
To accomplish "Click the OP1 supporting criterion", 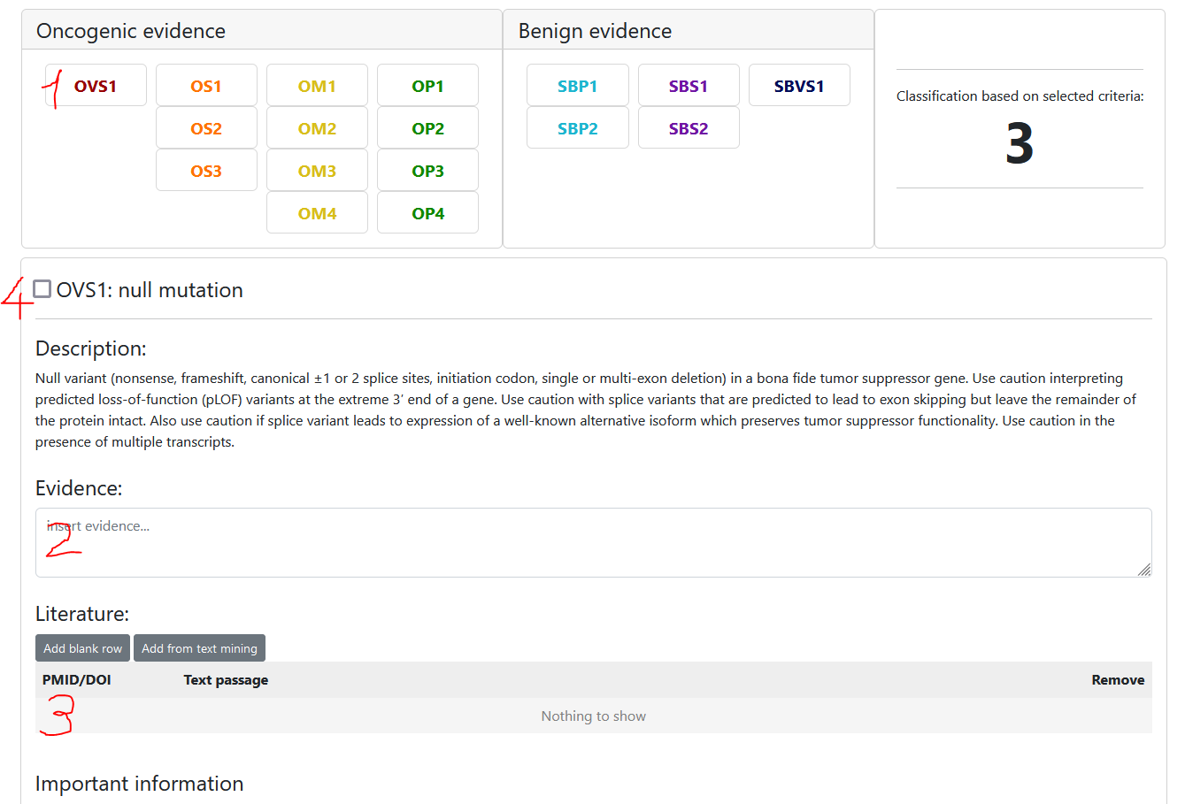I will click(427, 86).
